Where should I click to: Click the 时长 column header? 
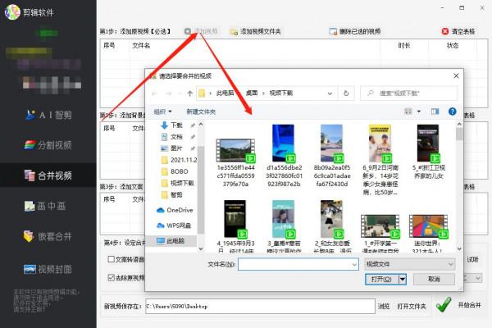click(404, 46)
